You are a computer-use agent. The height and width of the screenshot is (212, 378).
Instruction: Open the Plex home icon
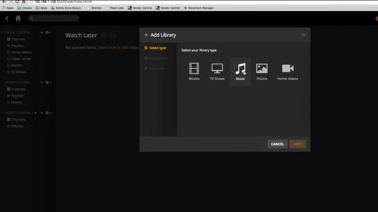click(x=18, y=18)
